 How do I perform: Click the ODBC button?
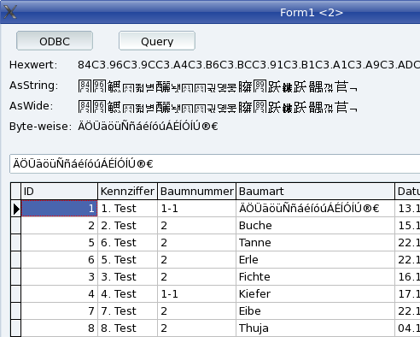tap(55, 41)
